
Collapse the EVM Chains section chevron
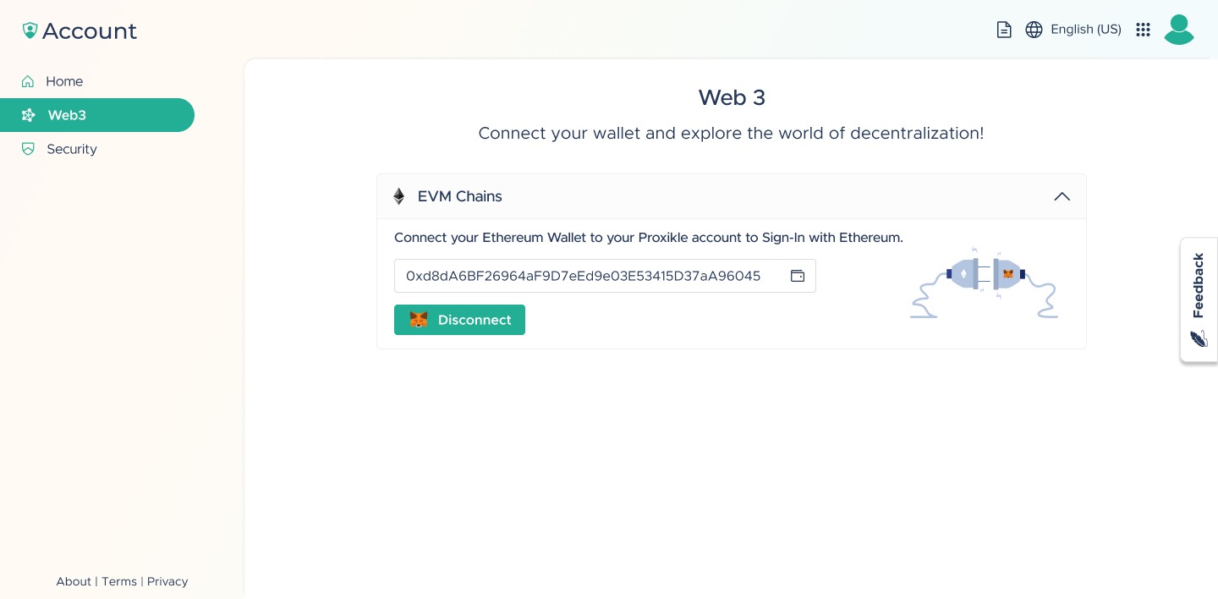[1062, 196]
